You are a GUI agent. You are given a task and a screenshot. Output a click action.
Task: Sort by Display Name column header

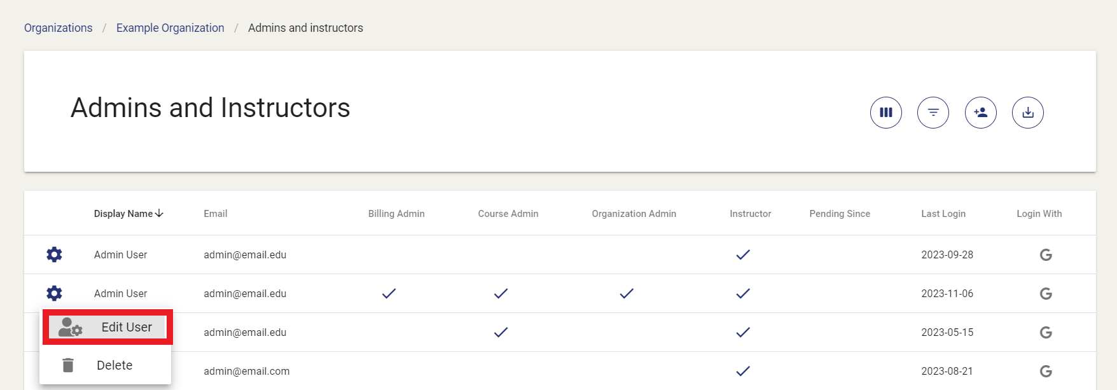128,214
